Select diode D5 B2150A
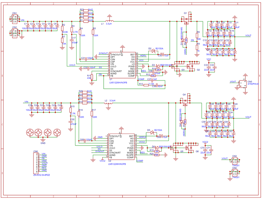The image size is (263, 200). click(152, 133)
